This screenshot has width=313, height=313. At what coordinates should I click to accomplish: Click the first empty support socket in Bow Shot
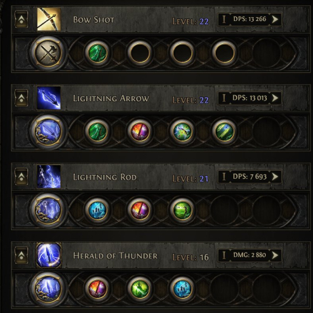[x=140, y=53]
